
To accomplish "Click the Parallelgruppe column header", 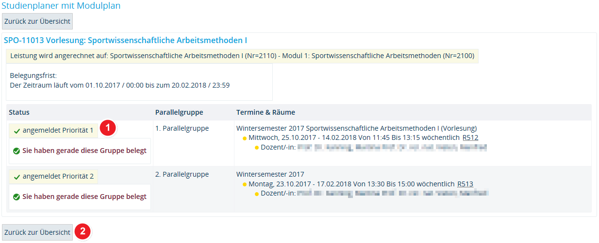I will click(179, 112).
